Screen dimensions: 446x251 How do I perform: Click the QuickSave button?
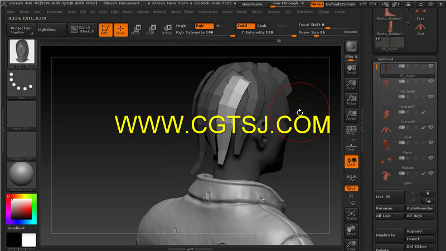pyautogui.click(x=253, y=4)
